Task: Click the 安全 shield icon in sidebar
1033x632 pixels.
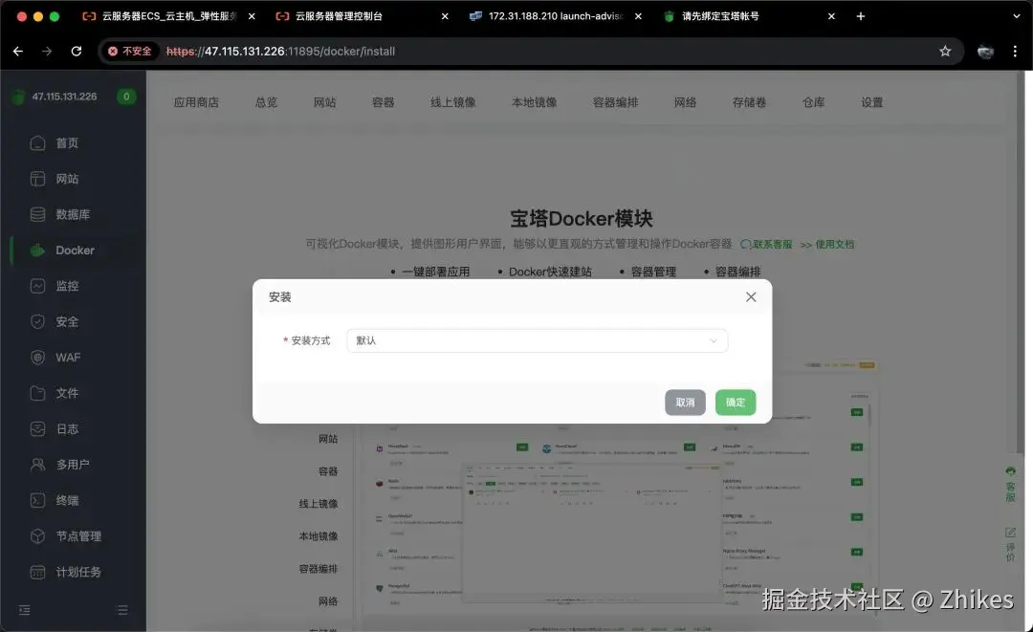Action: coord(37,321)
